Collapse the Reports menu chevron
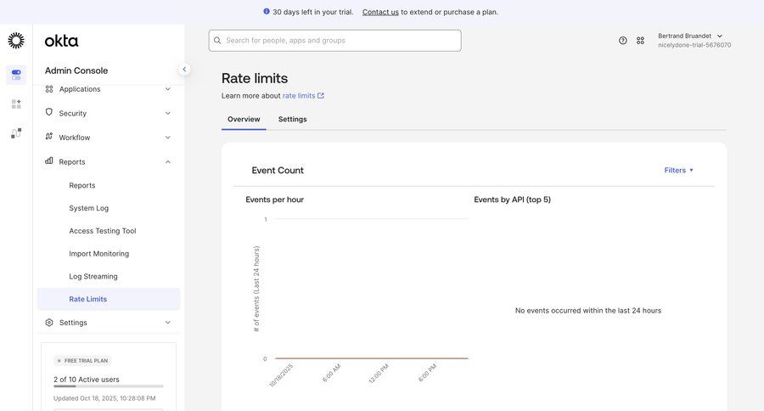 pyautogui.click(x=167, y=162)
